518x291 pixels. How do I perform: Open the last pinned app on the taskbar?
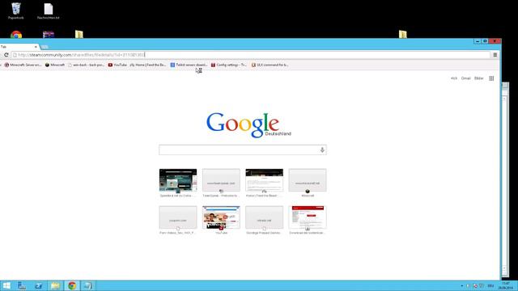(88, 285)
